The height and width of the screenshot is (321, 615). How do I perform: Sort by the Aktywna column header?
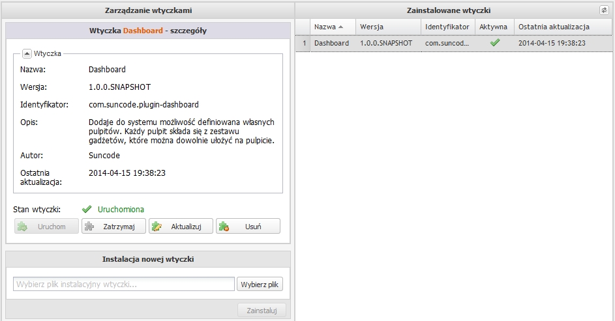[x=494, y=27]
